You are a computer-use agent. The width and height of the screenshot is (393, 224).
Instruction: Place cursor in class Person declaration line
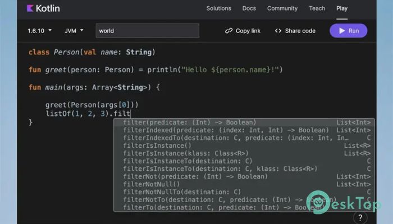tap(92, 52)
